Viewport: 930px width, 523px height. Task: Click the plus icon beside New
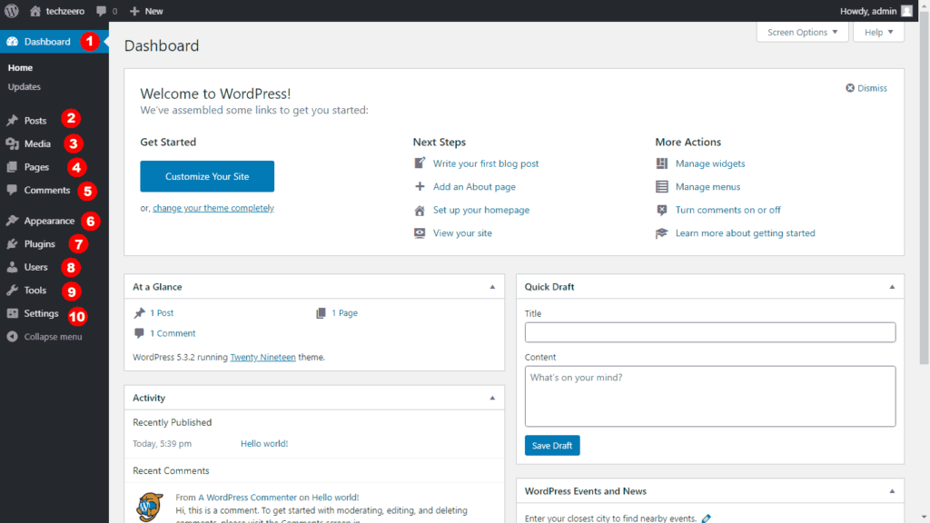click(134, 11)
